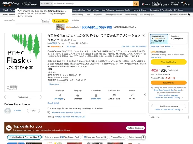This screenshot has height=144, width=193.
Task: Click the author avatar picture
Action: click(x=8, y=111)
